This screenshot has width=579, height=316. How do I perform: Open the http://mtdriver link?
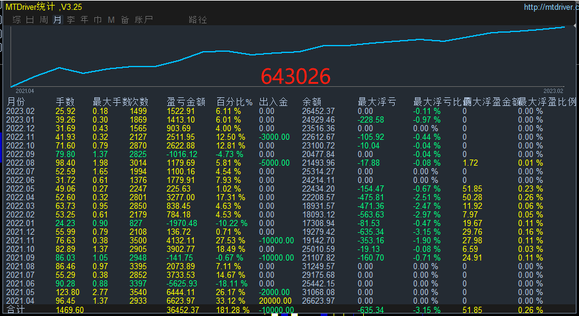pyautogui.click(x=551, y=7)
